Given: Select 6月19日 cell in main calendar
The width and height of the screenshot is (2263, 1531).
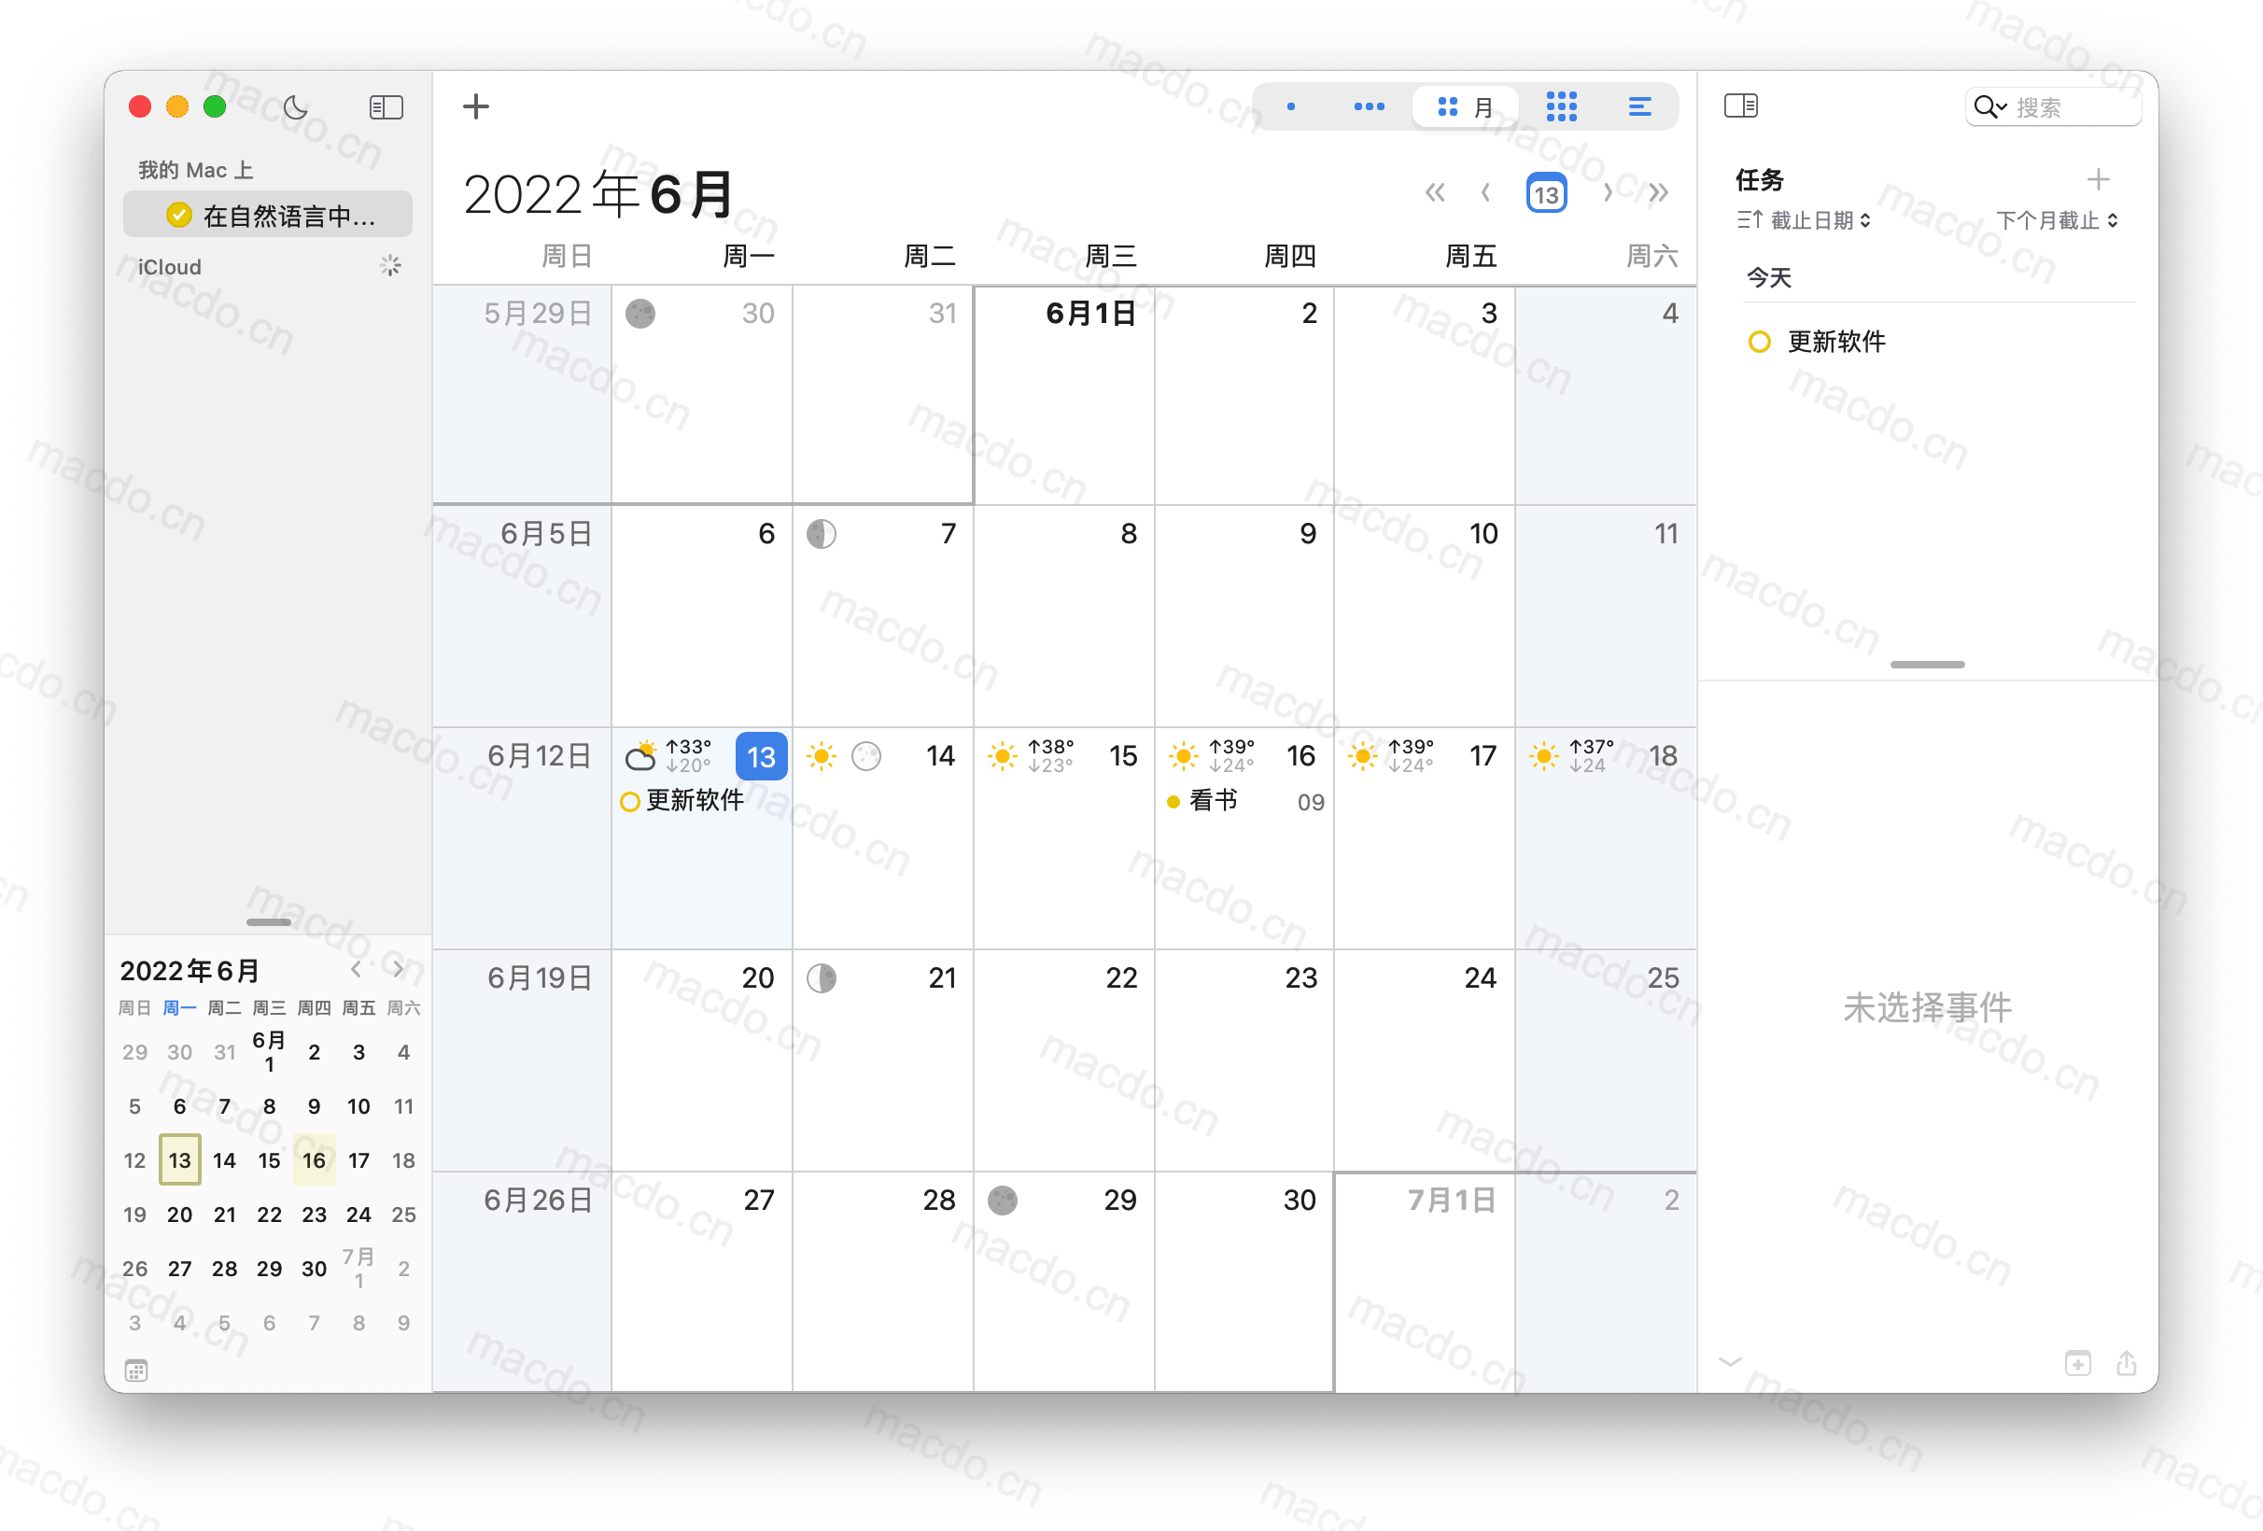Looking at the screenshot, I should point(522,1060).
